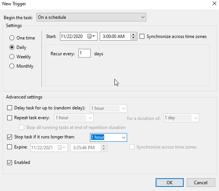The image size is (219, 191).
Task: Select the Daily radio button
Action: 12,47
